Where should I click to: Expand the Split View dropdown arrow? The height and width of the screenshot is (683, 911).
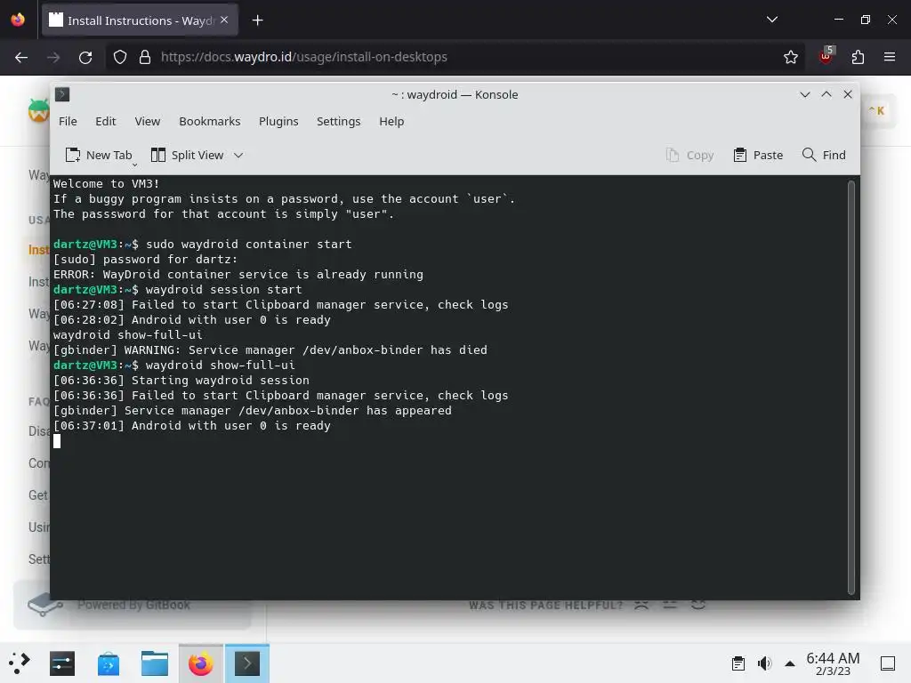coord(238,155)
